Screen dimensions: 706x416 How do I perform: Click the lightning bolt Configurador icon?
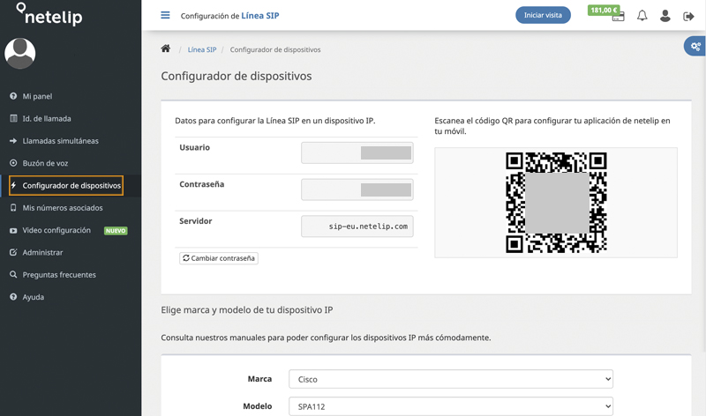pos(13,185)
